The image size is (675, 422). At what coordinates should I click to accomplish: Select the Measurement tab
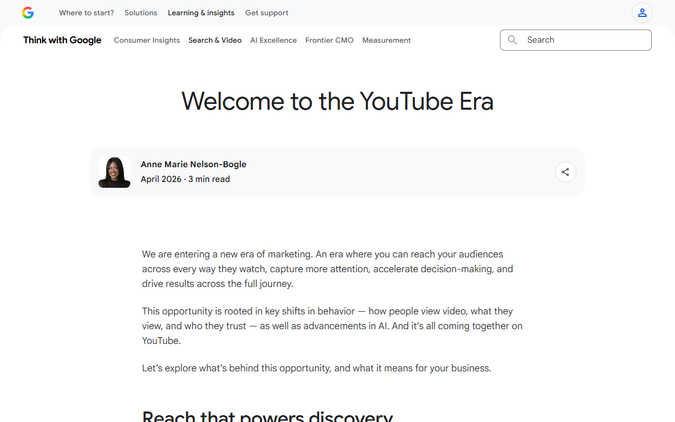[x=387, y=40]
